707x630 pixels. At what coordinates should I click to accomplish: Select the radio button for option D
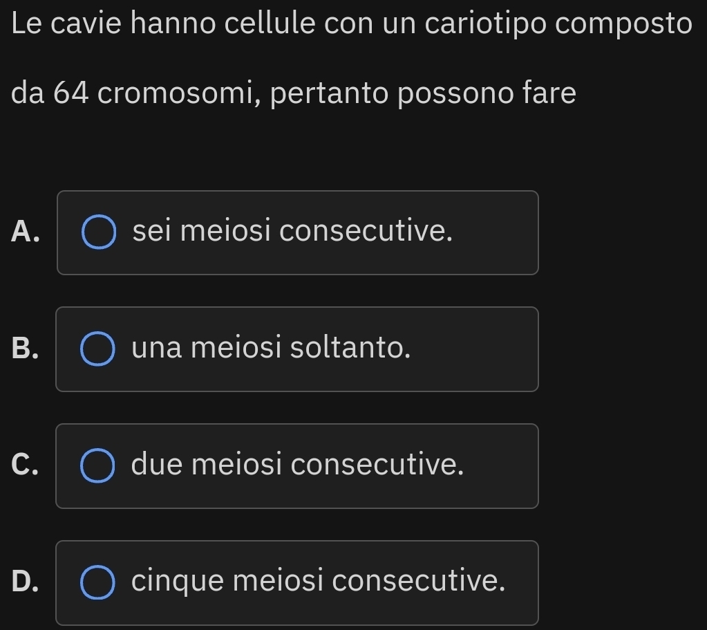(98, 583)
